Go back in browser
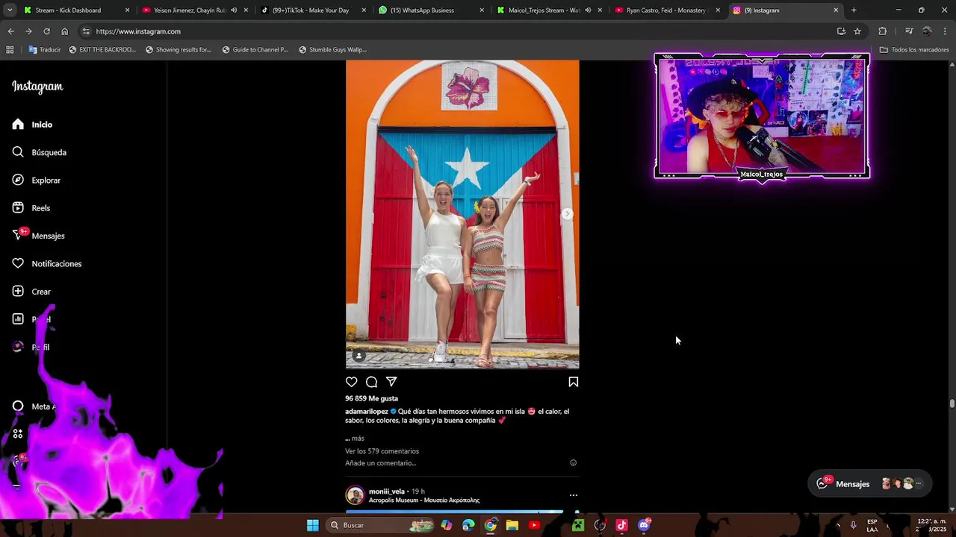Screen dimensions: 956x537 click(x=10, y=31)
